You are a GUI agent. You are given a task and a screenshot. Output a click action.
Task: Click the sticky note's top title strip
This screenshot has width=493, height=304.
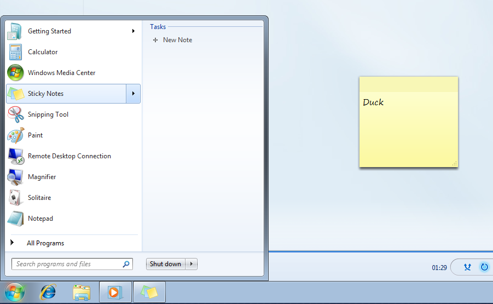409,84
